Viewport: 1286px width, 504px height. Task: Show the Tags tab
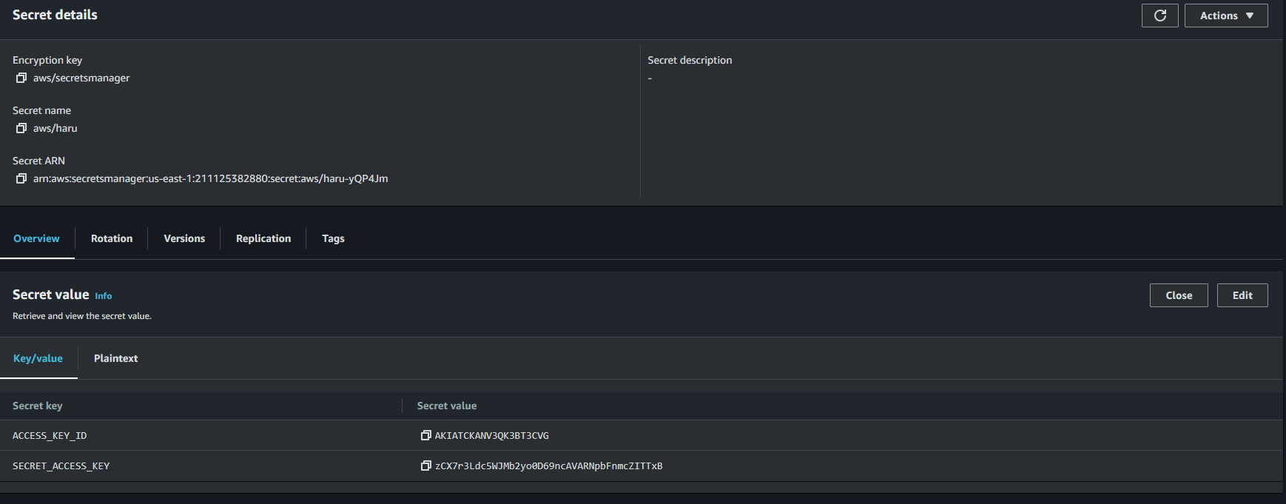[x=333, y=238]
